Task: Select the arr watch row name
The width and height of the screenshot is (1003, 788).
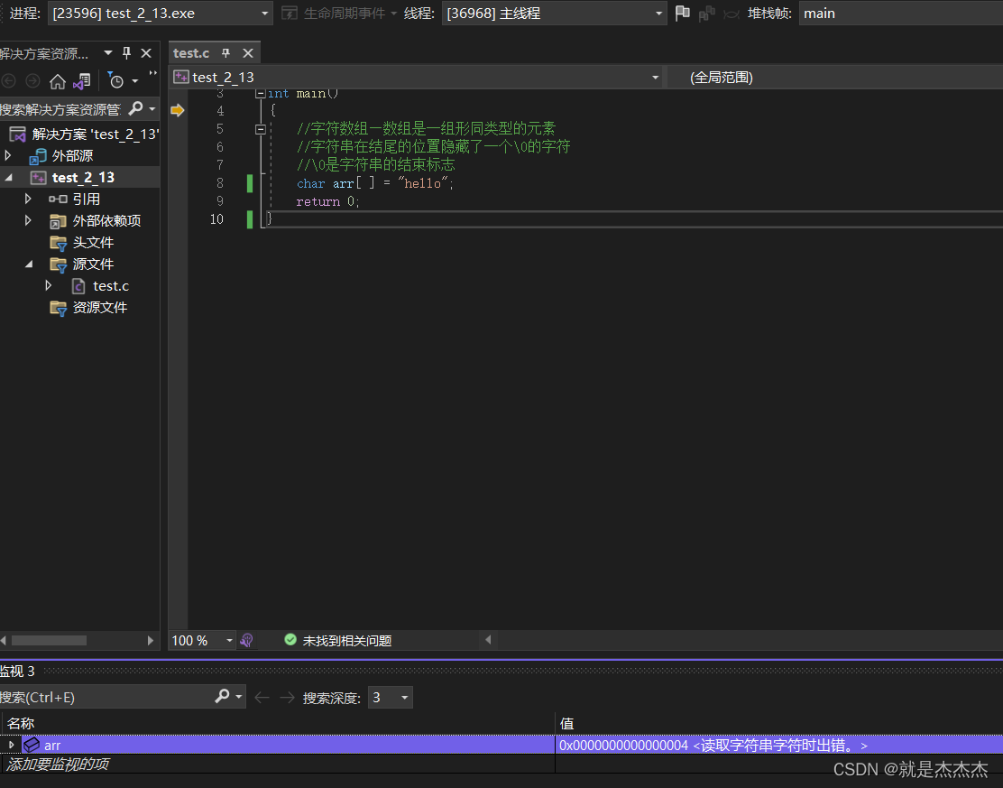Action: point(52,746)
